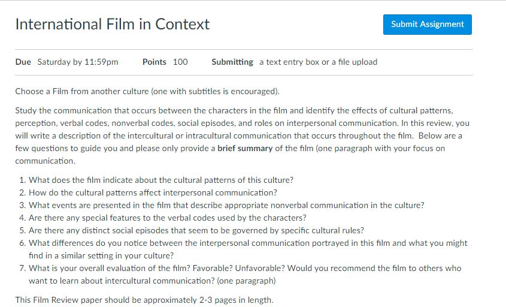Click the 100 points value
This screenshot has width=506, height=307.
[180, 62]
